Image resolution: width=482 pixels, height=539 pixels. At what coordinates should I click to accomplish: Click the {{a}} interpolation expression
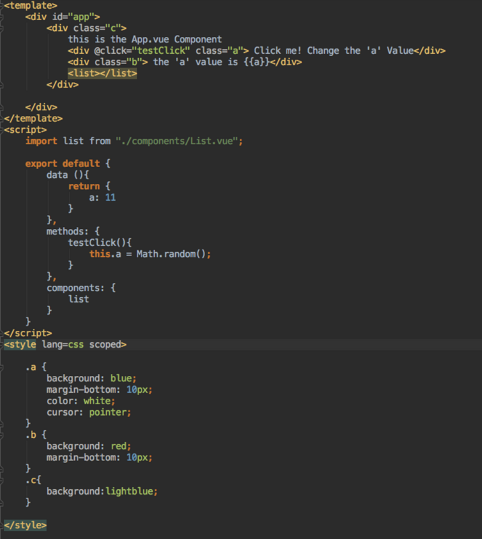(257, 62)
